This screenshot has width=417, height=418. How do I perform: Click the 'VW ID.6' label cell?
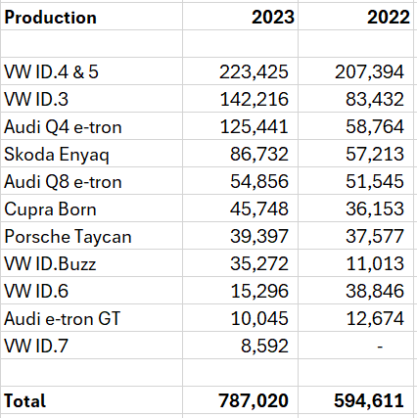[x=91, y=291]
